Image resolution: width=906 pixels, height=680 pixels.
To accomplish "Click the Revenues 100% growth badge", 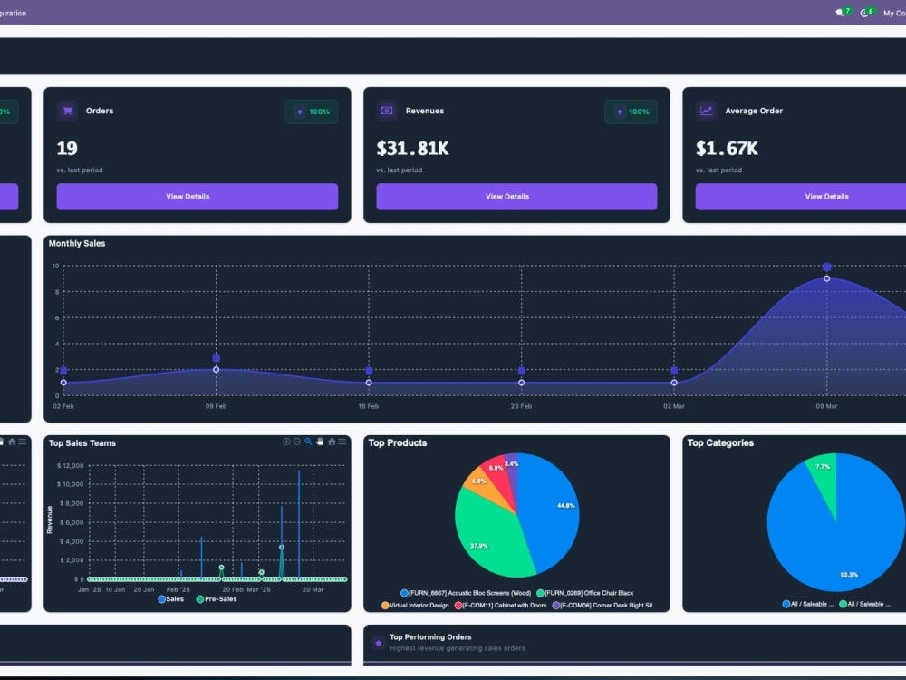I will (x=631, y=112).
